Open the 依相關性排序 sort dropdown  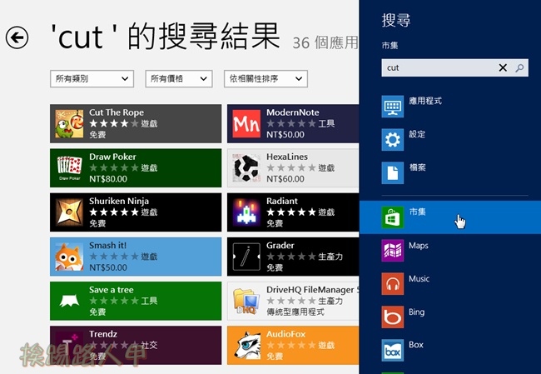[x=266, y=79]
